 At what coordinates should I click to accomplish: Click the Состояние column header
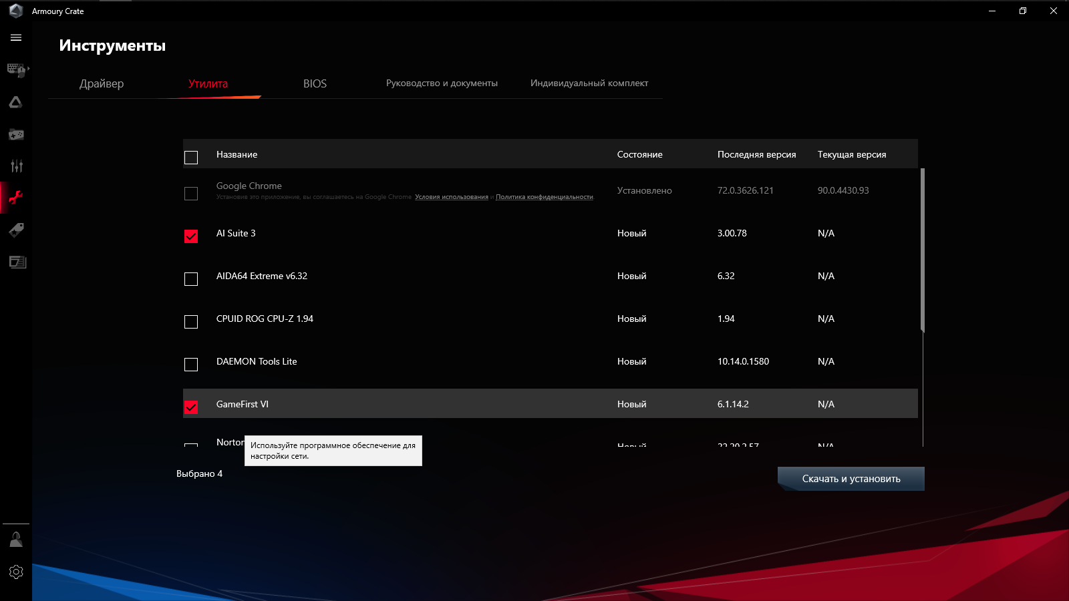pos(640,154)
